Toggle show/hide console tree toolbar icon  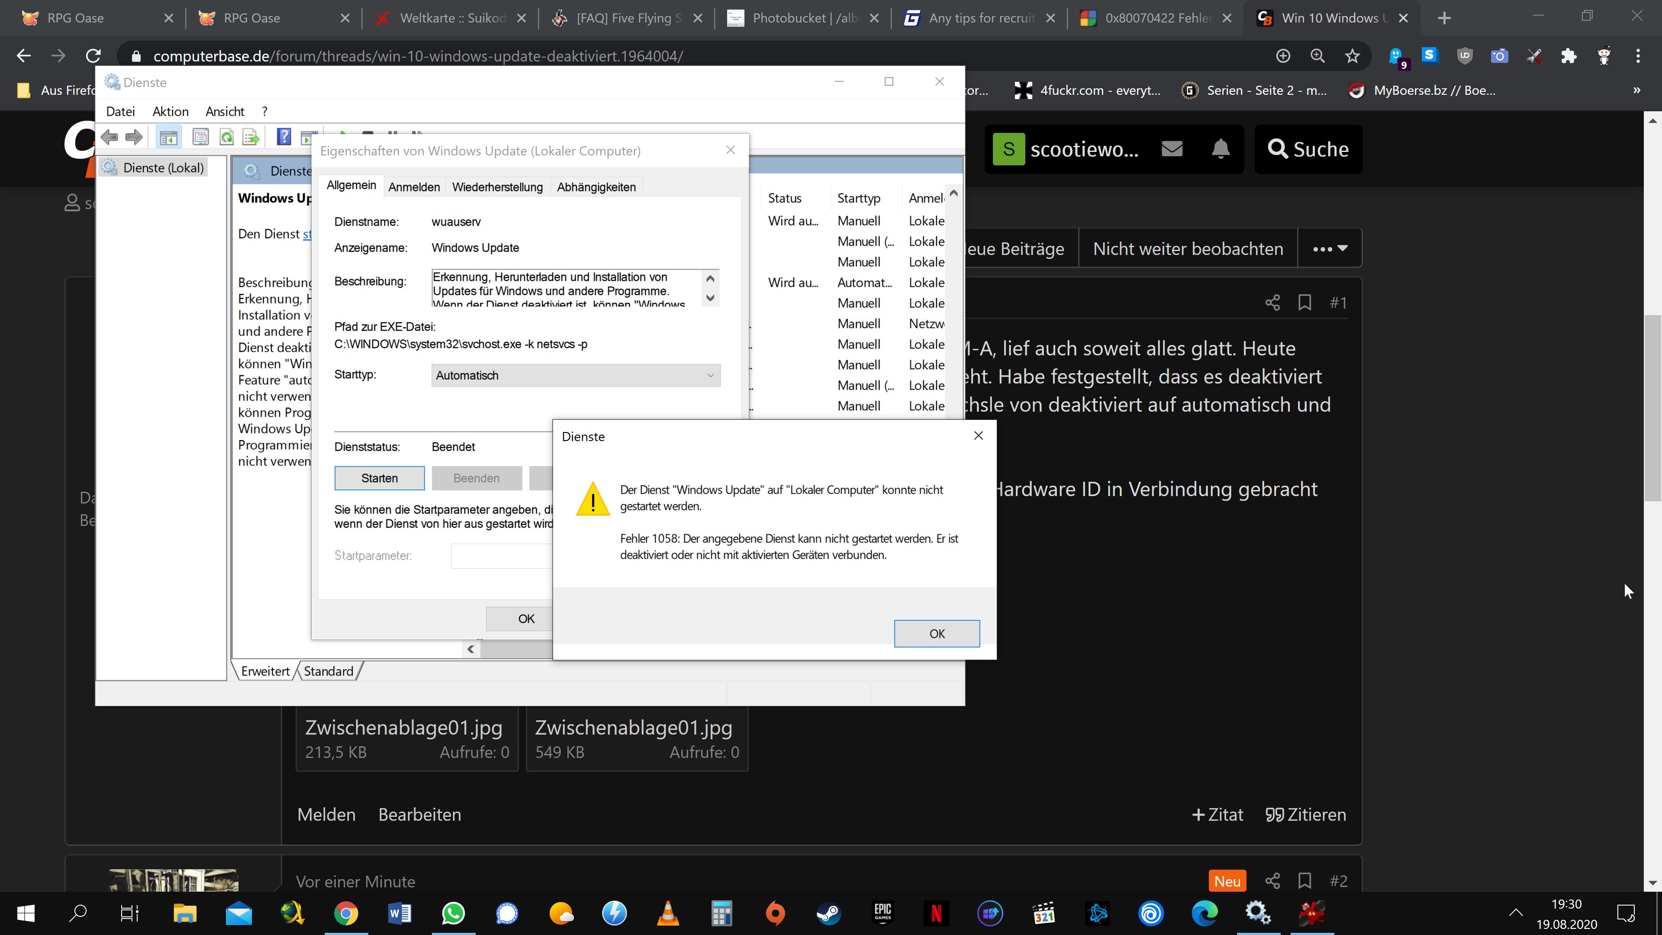pos(168,137)
